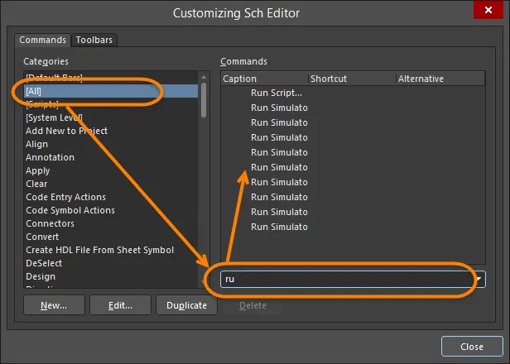Click the Categories list scroll up arrow
Image resolution: width=510 pixels, height=364 pixels.
(x=204, y=78)
